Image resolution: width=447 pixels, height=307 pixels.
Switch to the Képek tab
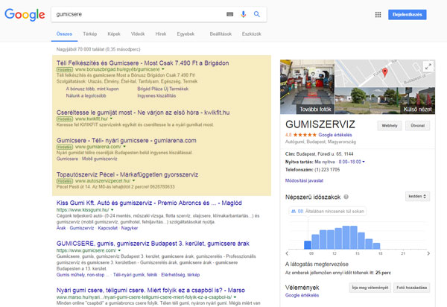[114, 34]
